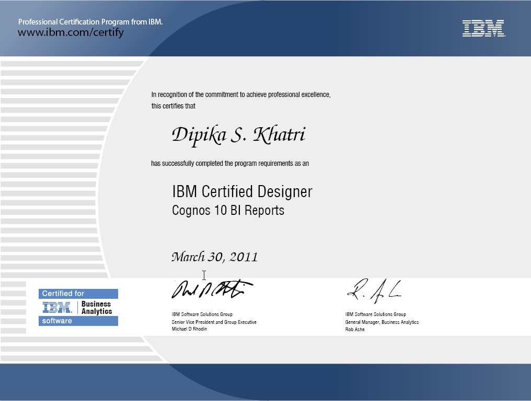Click the name text "Rob Ashe"

click(355, 330)
